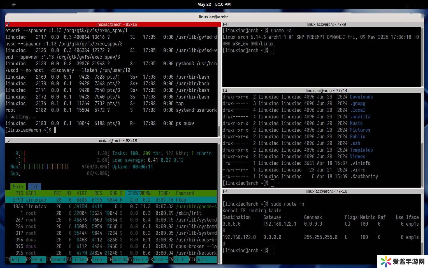This screenshot has width=428, height=268.
Task: Sort htop by the CPU% column header
Action: (133, 193)
